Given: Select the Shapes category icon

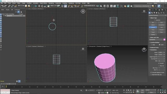Looking at the screenshot, I should (152, 13).
